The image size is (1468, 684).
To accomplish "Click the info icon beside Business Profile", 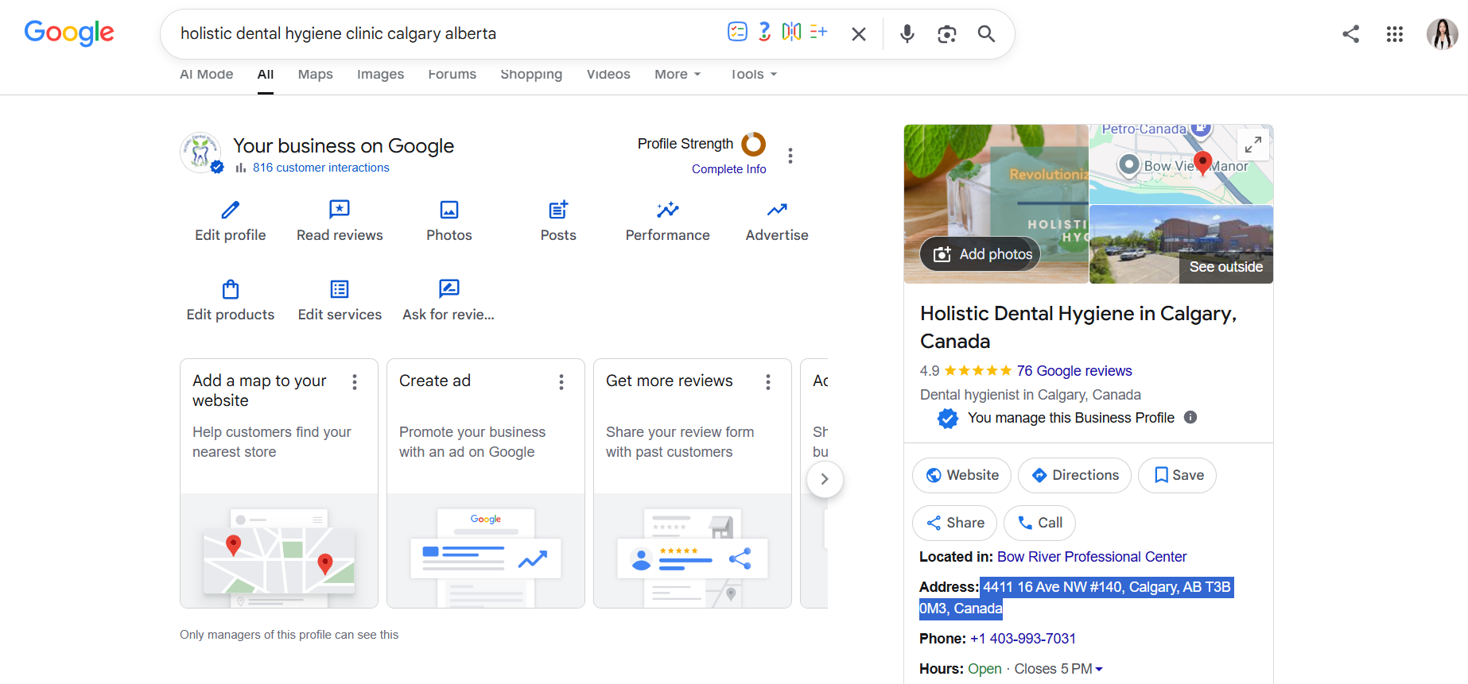I will [x=1190, y=417].
